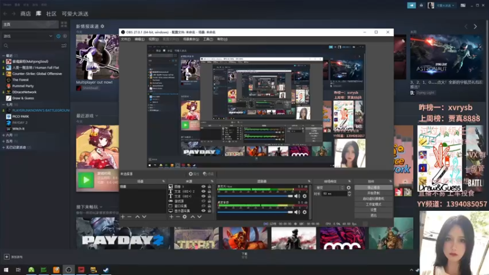Open 新情报速递 settings gear in Steam
This screenshot has width=489, height=275.
click(102, 26)
